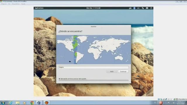Screen dimensions: 187x105
Task: Click the red circular system tray icon
Action: tap(161, 103)
